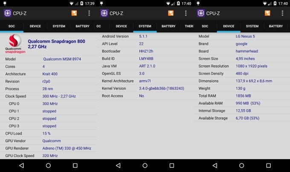Tap the 'r2p0' revision value
The width and height of the screenshot is (290, 172).
pos(46,81)
